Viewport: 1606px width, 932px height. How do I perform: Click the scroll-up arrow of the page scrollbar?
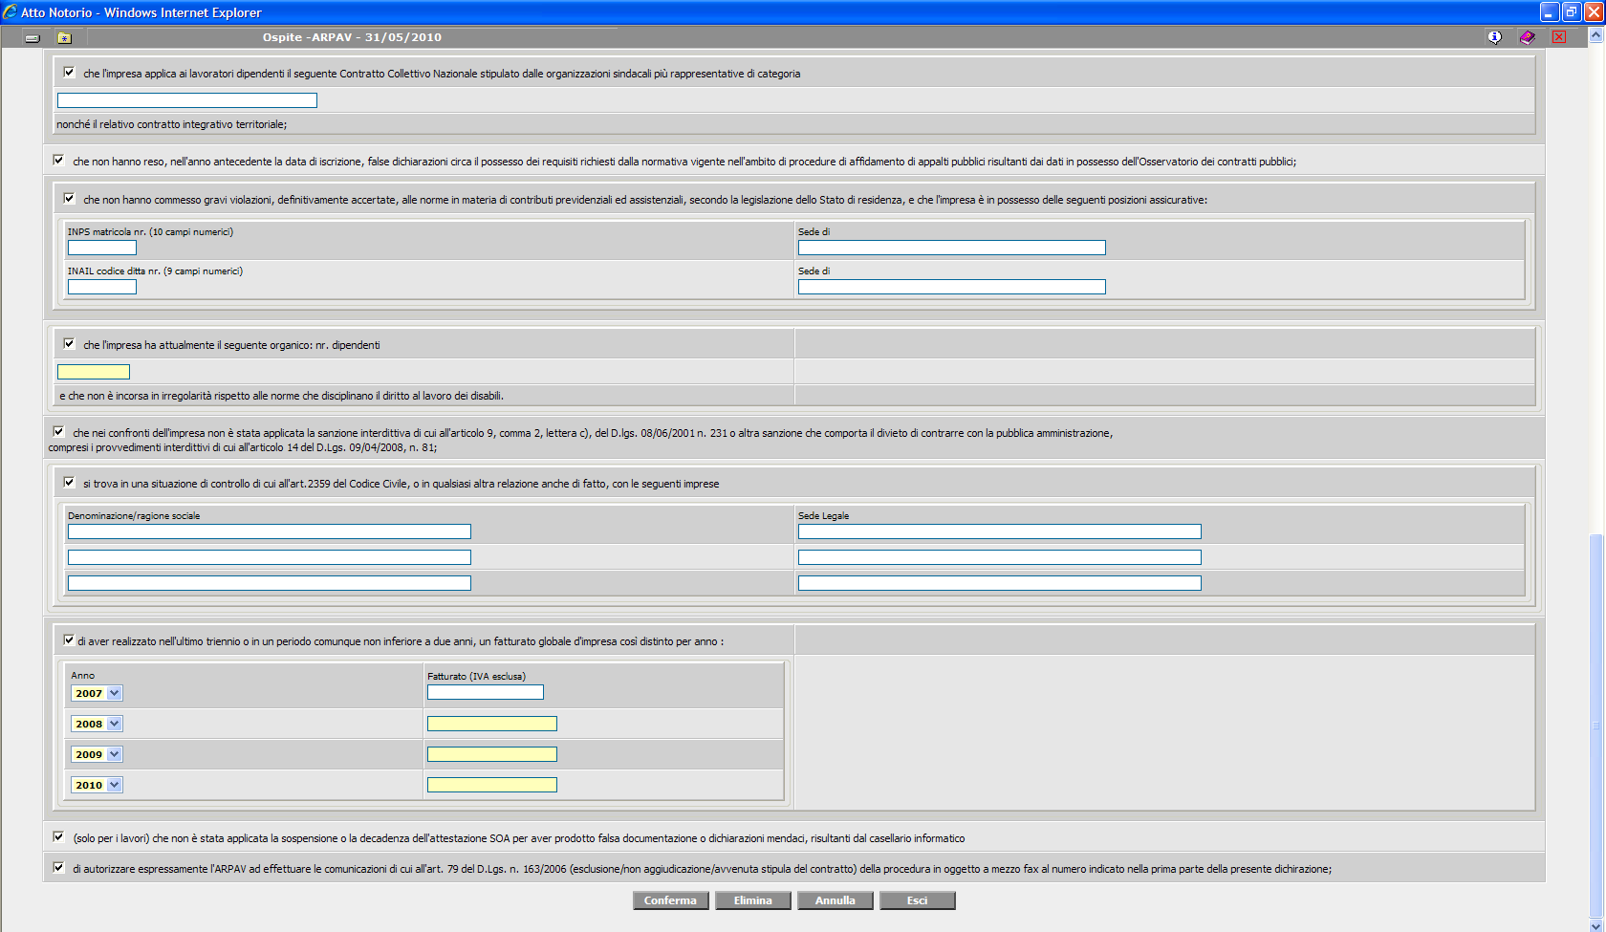click(1595, 35)
